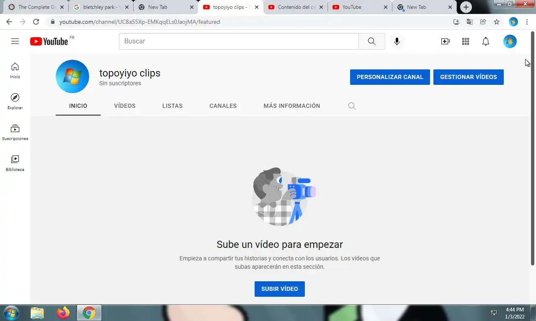Open Explorar in the sidebar
The height and width of the screenshot is (321, 536).
point(15,102)
